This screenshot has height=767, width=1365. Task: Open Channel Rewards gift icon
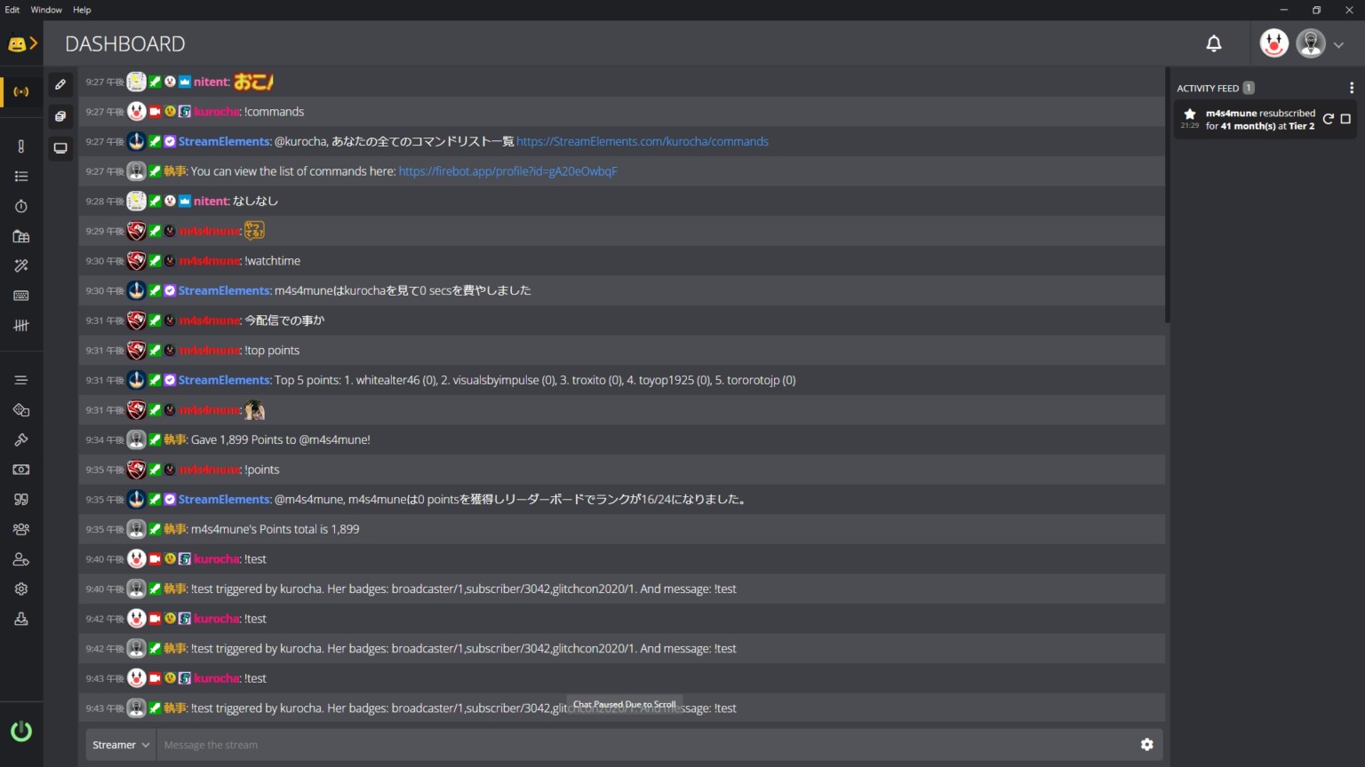[21, 236]
